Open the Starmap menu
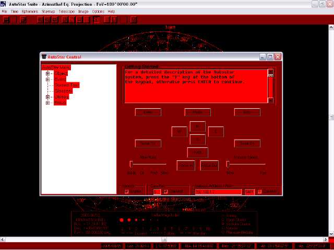This screenshot has width=334, height=250. (x=49, y=11)
